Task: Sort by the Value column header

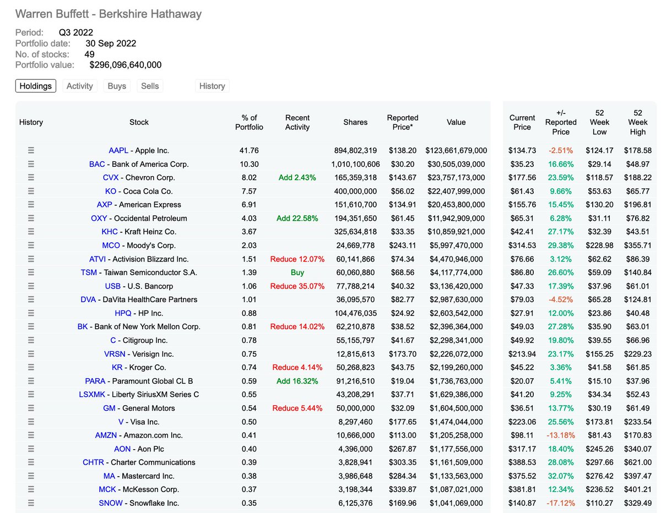Action: click(456, 122)
